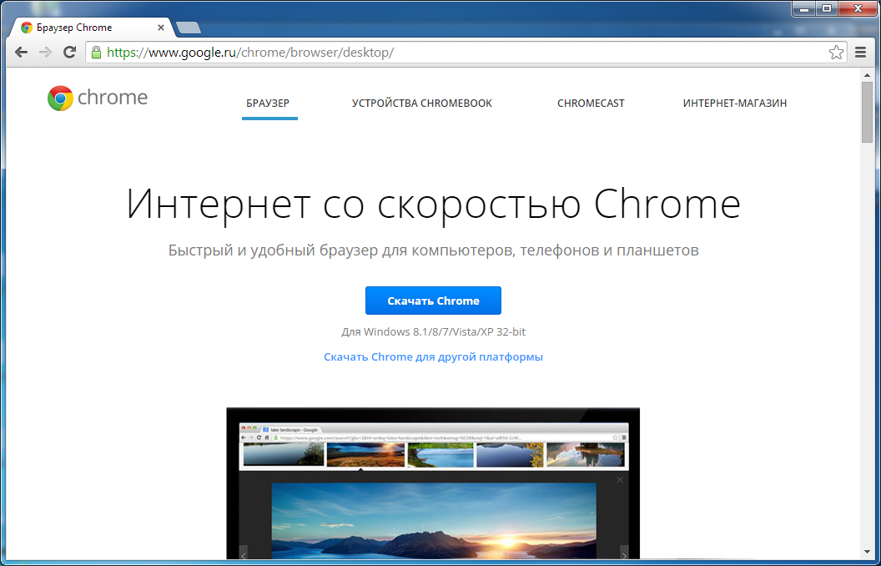
Task: Click the Chrome logo on the page
Action: (98, 98)
